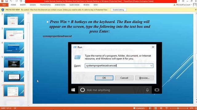Screen dimensions: 197x110
Task: Open the Customize Quick Access Toolbar dropdown
Action: [24, 1]
